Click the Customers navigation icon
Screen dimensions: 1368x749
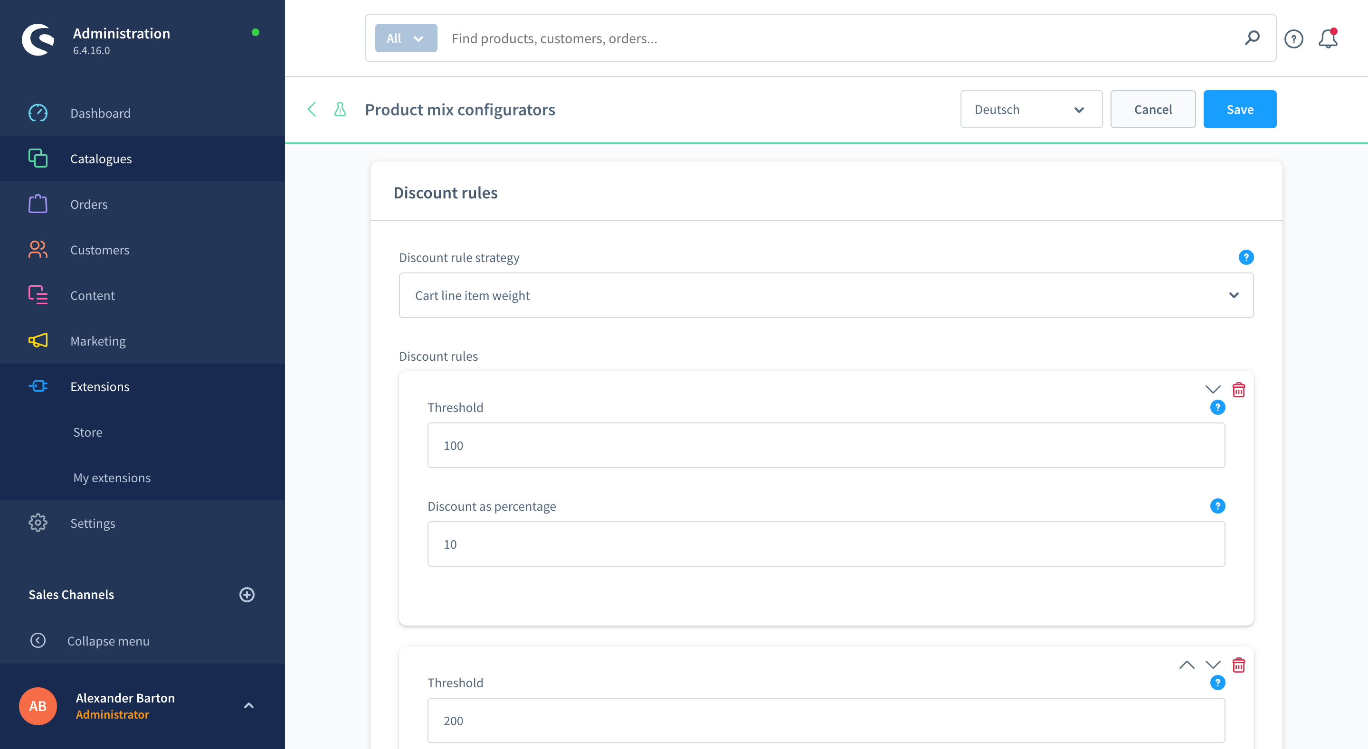tap(37, 249)
